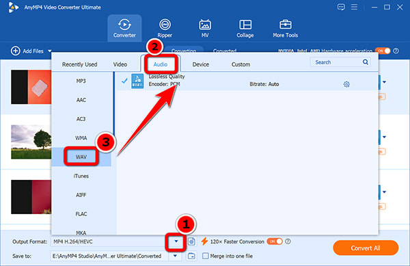Click the AnyMP4 app logo
This screenshot has height=266, width=410.
tap(13, 7)
